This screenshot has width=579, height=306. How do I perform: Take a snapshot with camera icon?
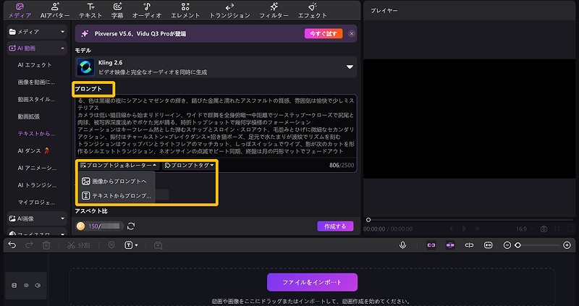coord(544,229)
